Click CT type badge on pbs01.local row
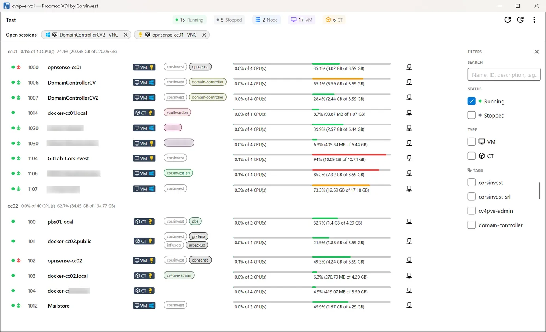Viewport: 546px width, 332px height. [144, 222]
